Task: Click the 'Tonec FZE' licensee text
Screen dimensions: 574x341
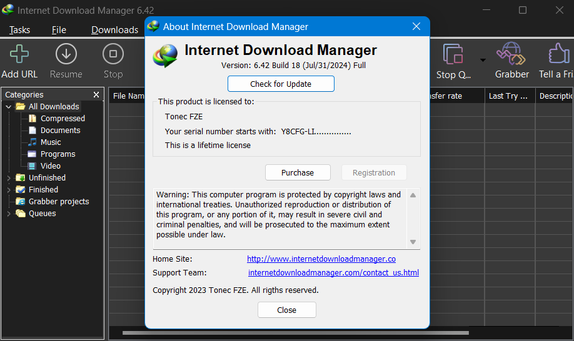Action: click(x=183, y=117)
